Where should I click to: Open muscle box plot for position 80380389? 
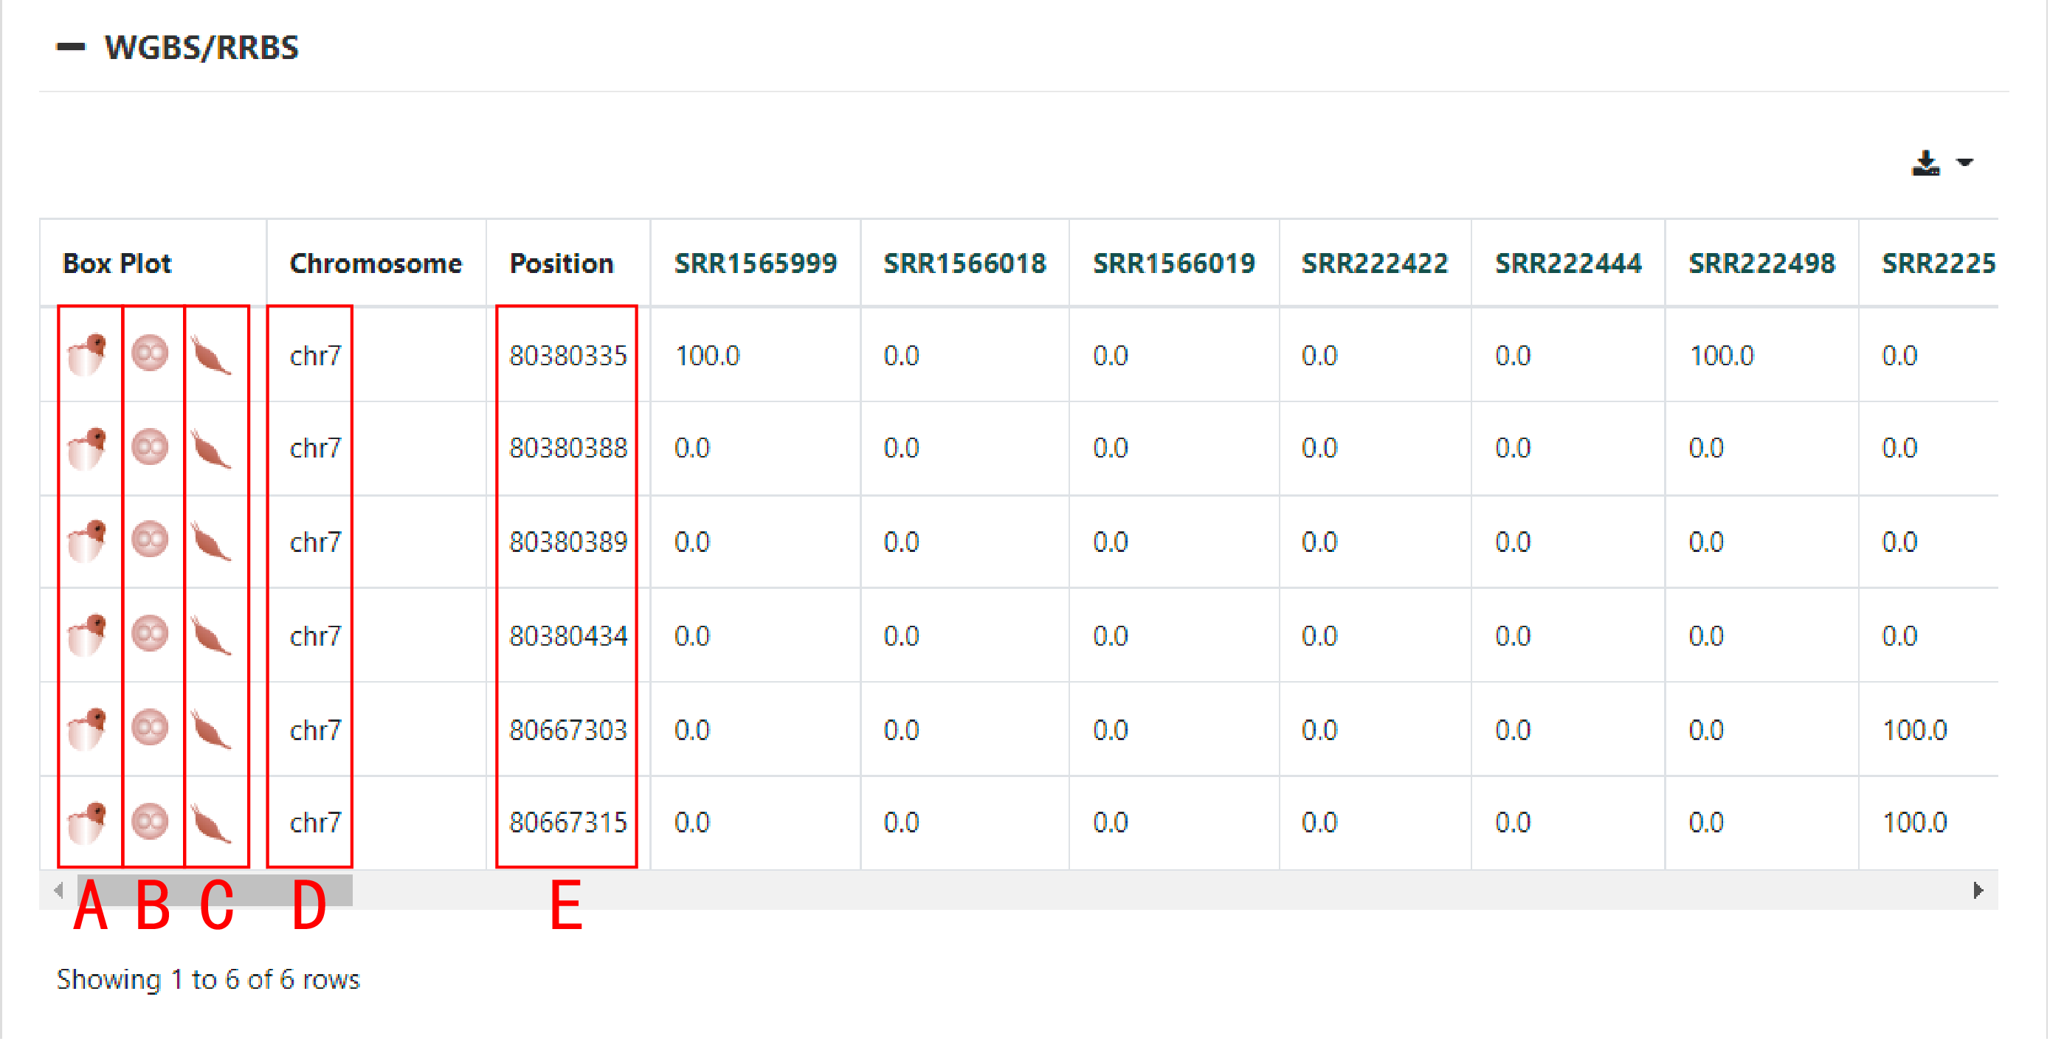211,542
